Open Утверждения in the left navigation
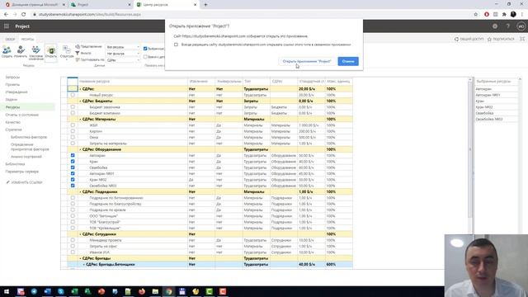This screenshot has height=297, width=528. pos(16,92)
